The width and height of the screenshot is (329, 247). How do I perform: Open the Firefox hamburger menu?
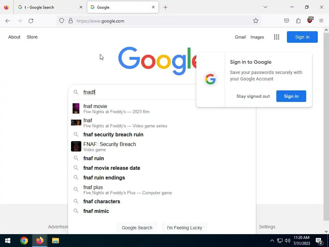321,21
